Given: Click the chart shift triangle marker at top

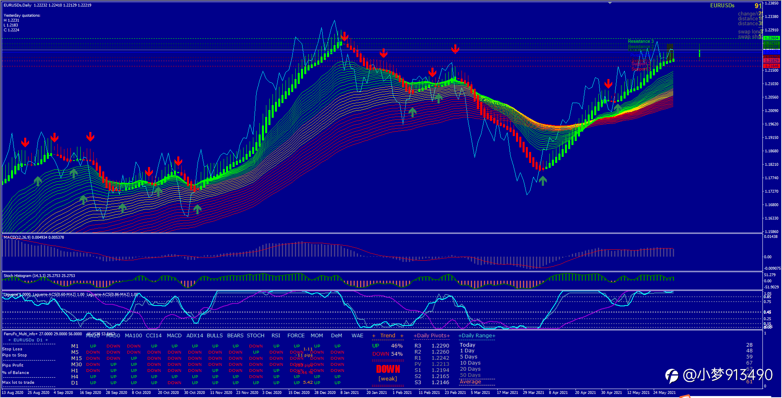Looking at the screenshot, I should (x=610, y=3).
